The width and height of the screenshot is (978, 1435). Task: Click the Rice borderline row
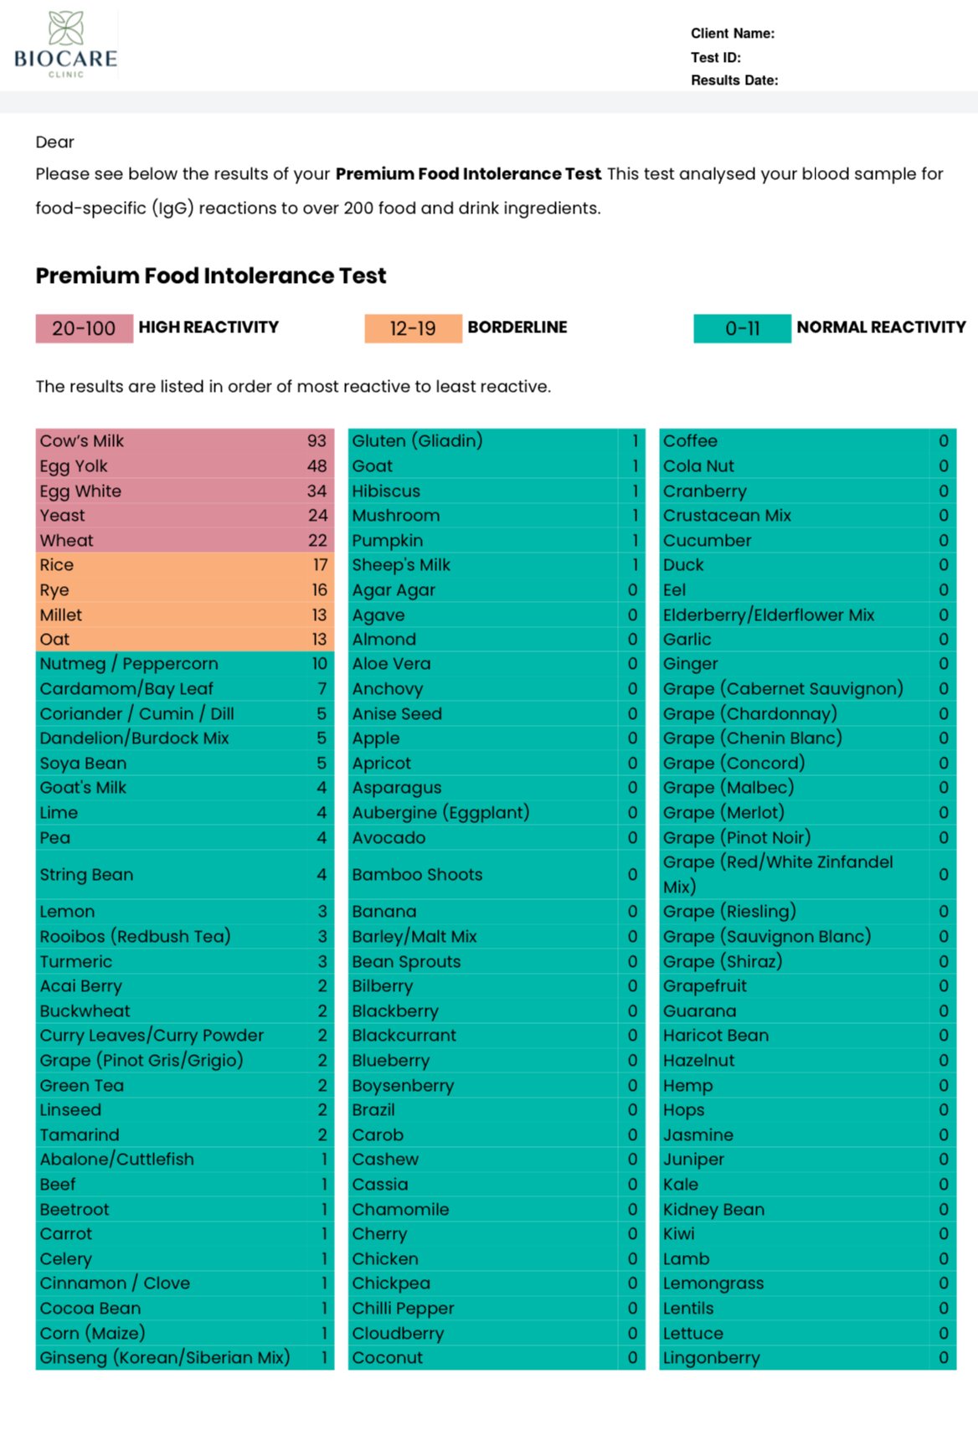pos(185,565)
